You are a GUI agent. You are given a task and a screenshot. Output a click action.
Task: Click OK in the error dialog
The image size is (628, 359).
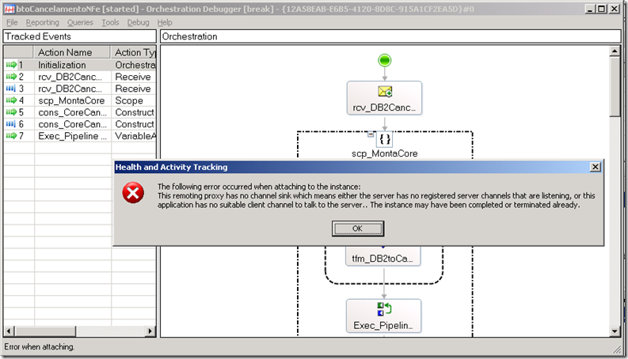click(x=358, y=229)
